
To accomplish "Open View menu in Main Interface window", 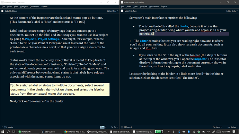I will click(x=135, y=7).
